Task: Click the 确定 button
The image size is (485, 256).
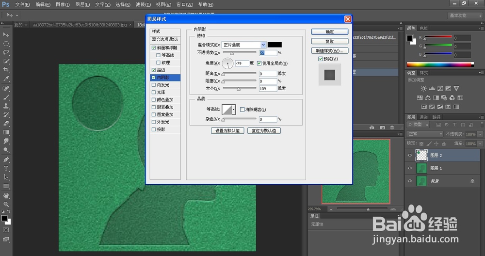Action: [x=330, y=32]
